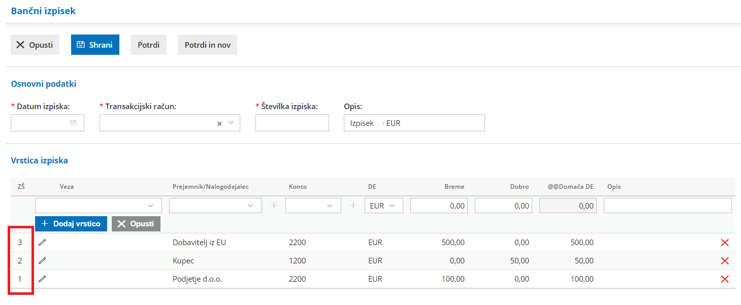This screenshot has width=741, height=305.
Task: Click the grey Opusti button under the row
Action: coord(136,224)
